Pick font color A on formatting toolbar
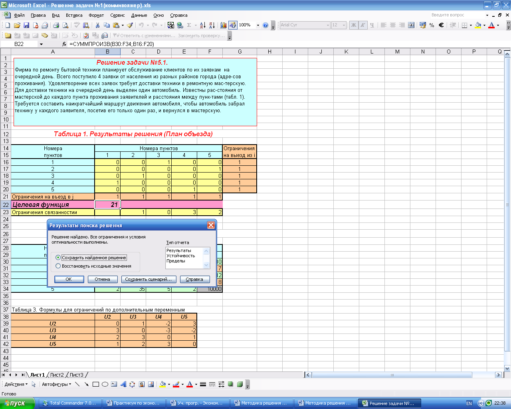 491,25
